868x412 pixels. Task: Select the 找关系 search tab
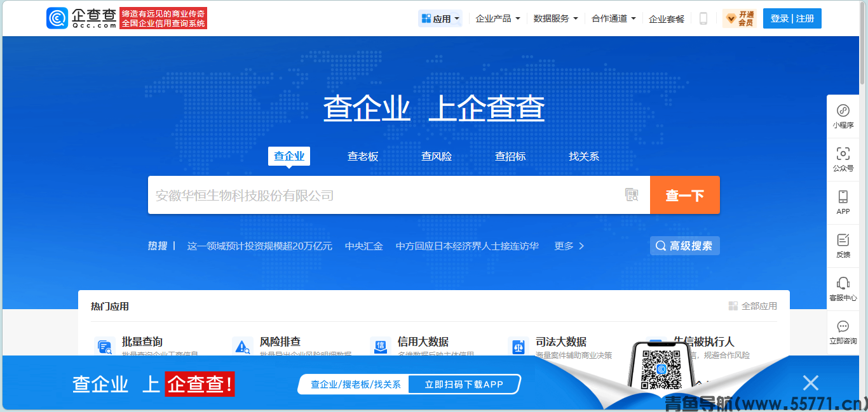pos(584,156)
